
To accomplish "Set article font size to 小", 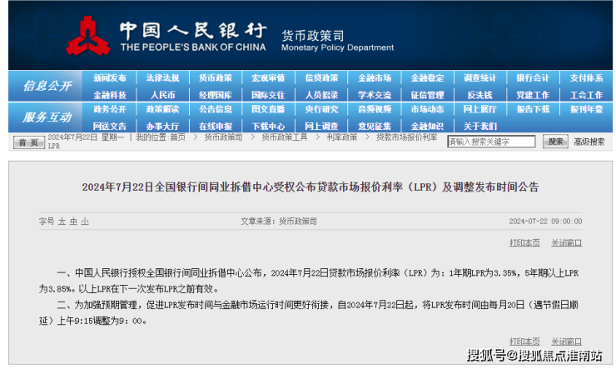I will [85, 222].
